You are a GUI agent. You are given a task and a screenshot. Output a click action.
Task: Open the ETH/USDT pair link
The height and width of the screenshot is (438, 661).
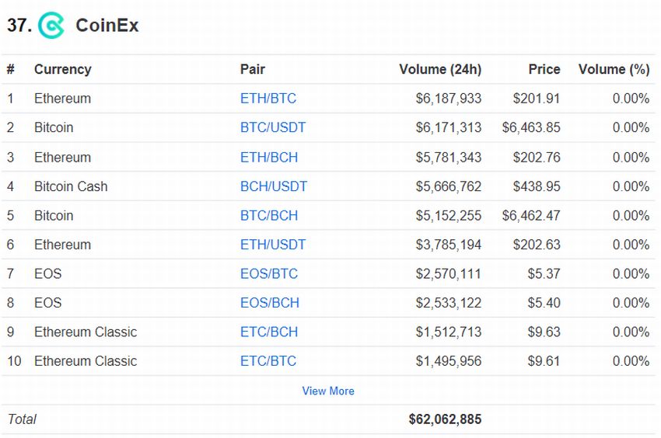coord(273,245)
